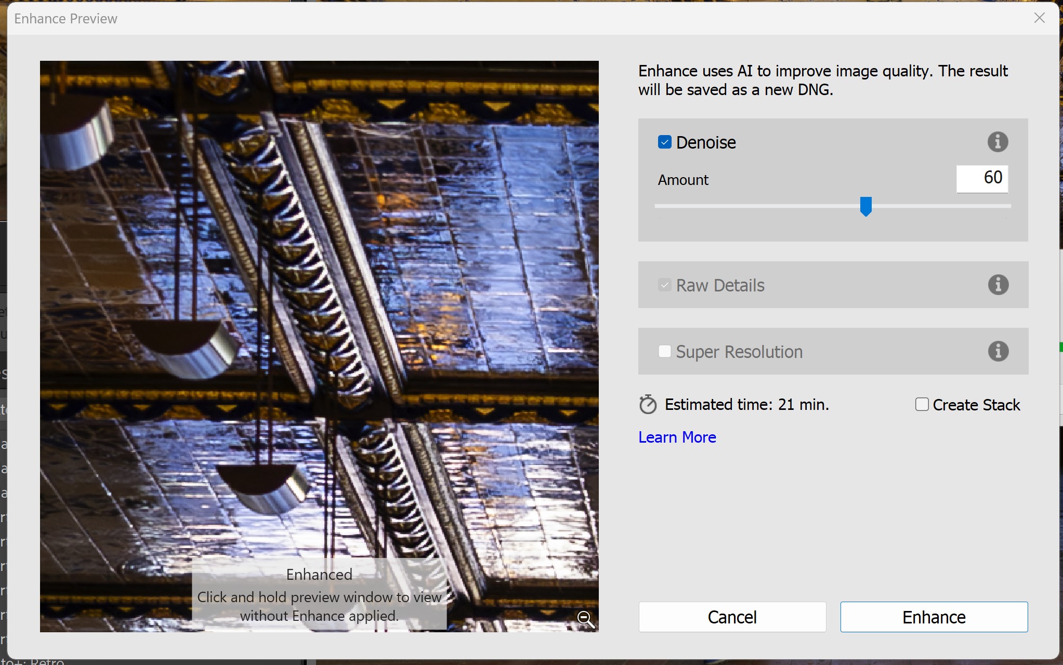Enable the Super Resolution checkbox
The image size is (1063, 665).
tap(665, 352)
